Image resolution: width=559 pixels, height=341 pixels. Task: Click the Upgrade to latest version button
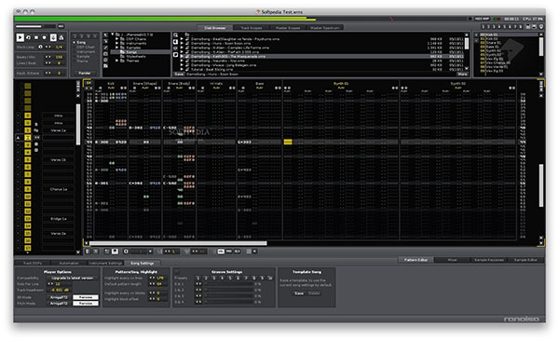(x=73, y=278)
